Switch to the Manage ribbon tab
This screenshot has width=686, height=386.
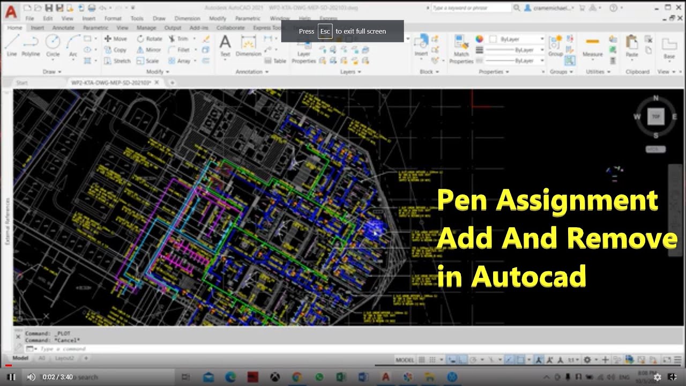pyautogui.click(x=146, y=28)
